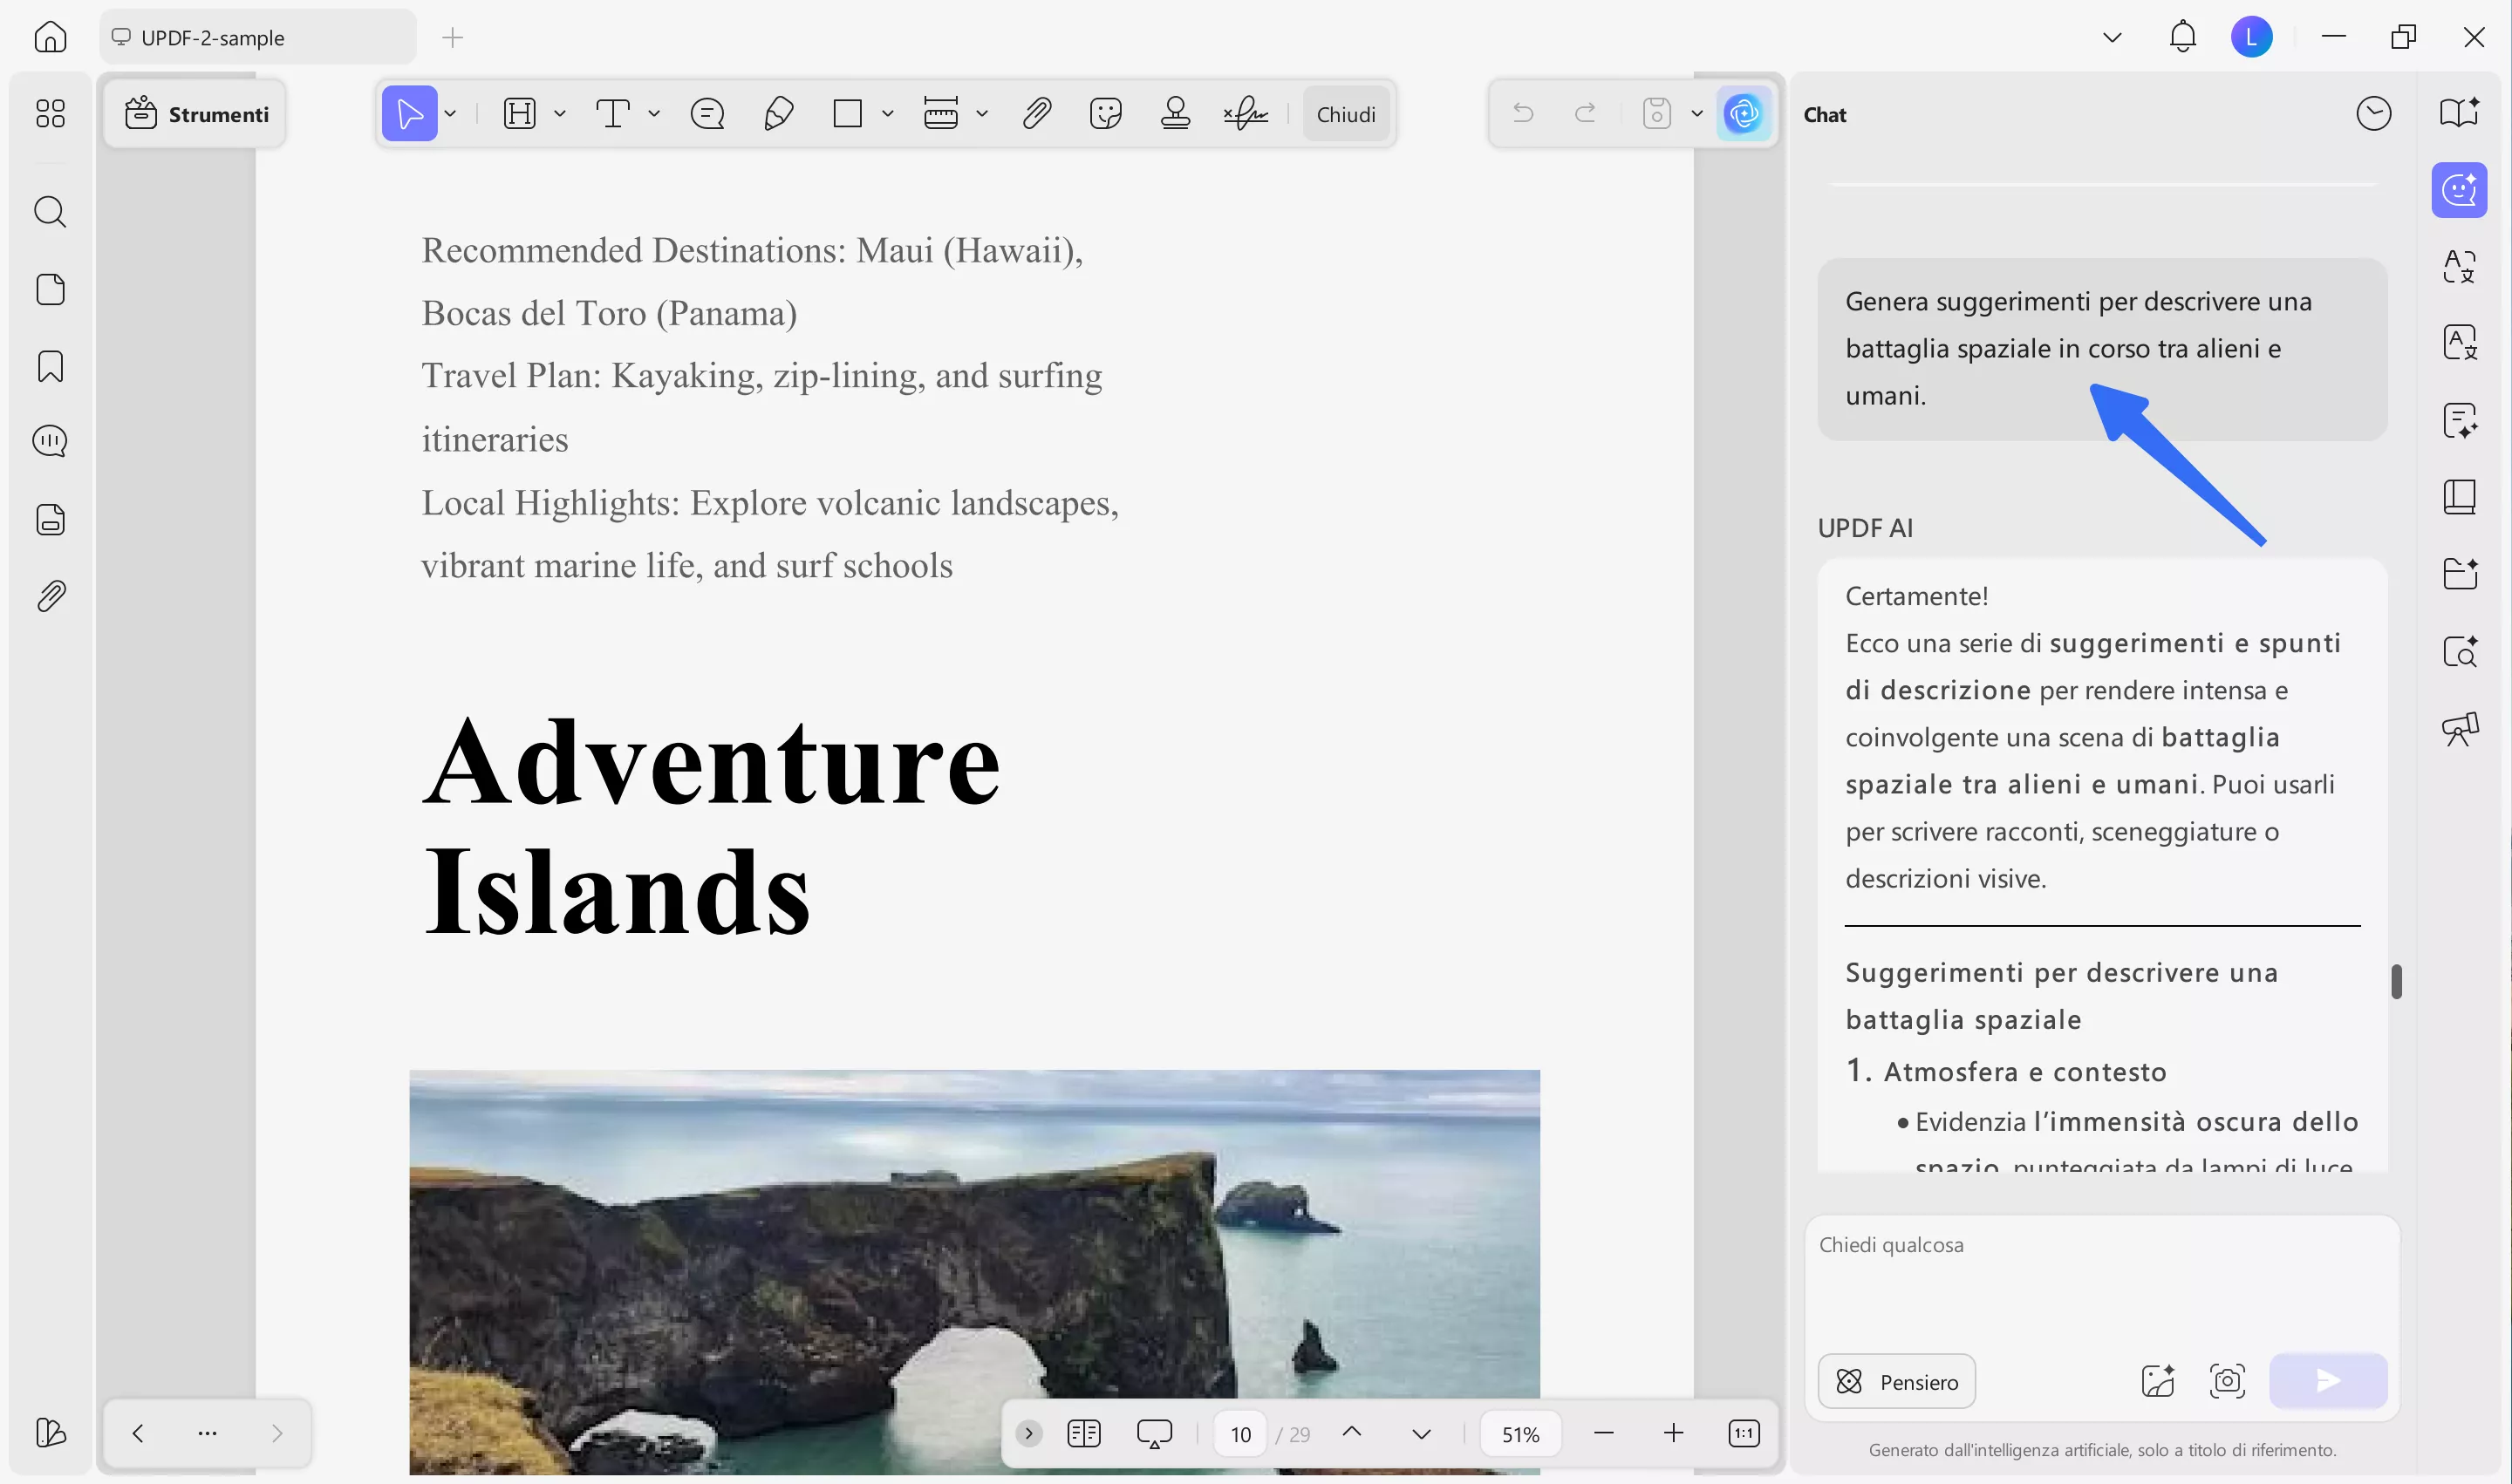Expand the rectangle shape tool dropdown
This screenshot has height=1484, width=2512.
887,114
